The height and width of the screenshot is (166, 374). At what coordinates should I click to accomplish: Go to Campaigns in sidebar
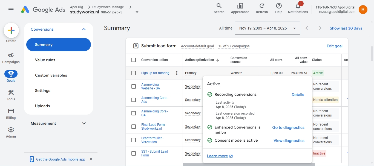pyautogui.click(x=11, y=58)
